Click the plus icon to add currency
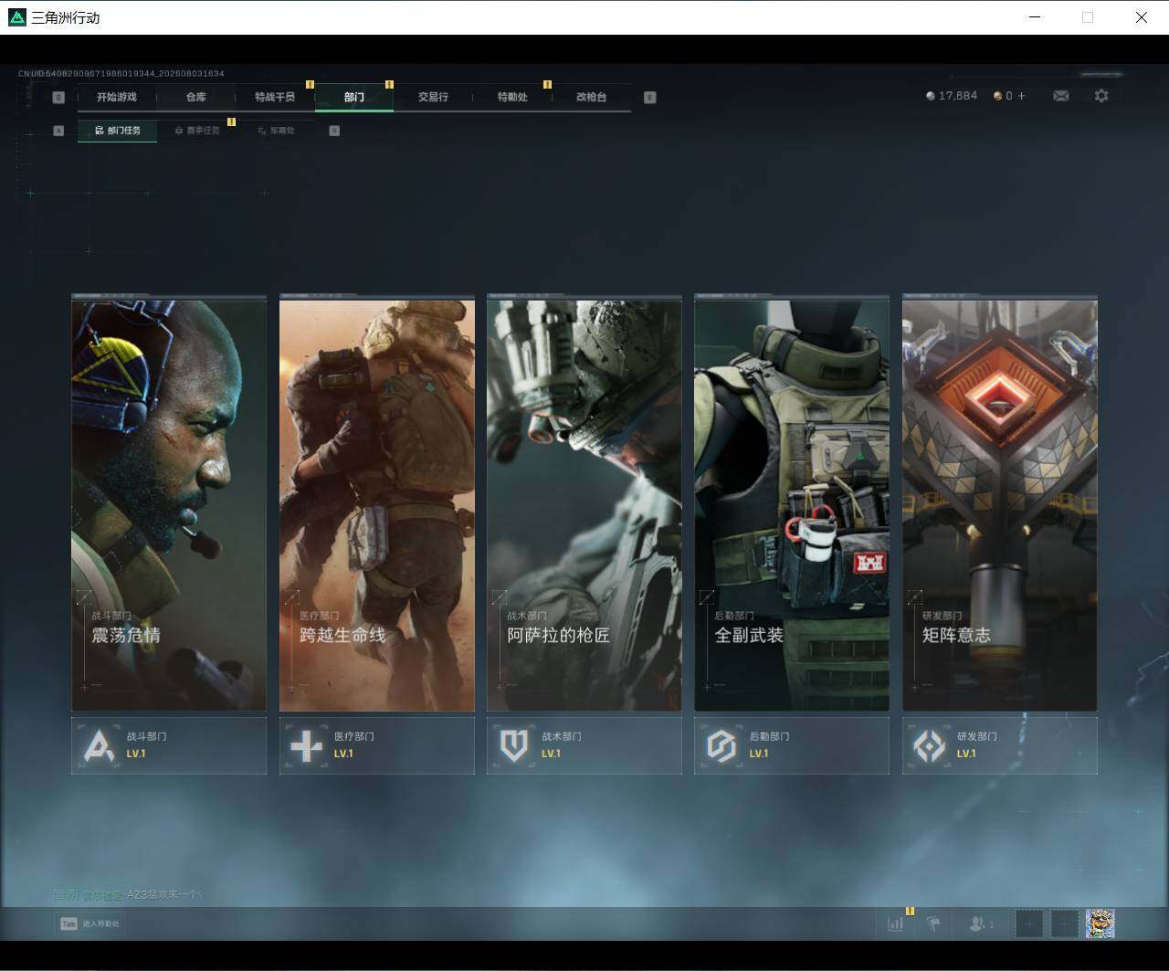1169x971 pixels. point(1021,96)
